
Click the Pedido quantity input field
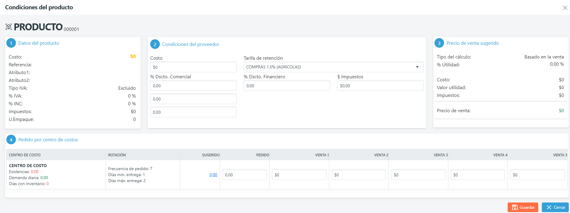(244, 175)
